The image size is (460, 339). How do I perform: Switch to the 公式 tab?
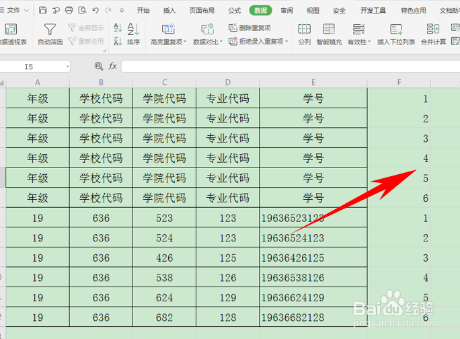[x=235, y=11]
